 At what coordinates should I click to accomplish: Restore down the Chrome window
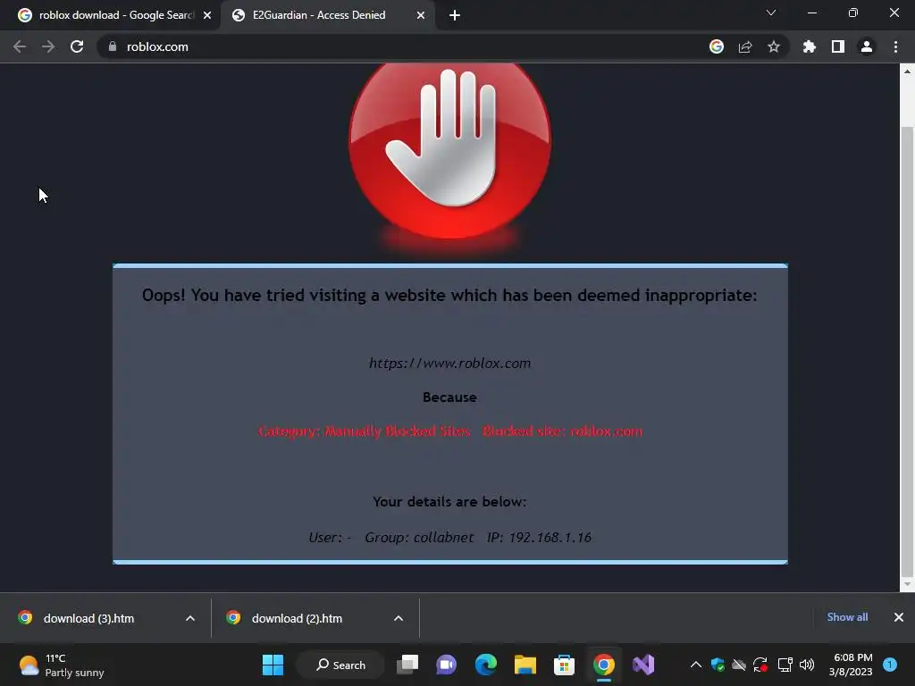point(853,13)
